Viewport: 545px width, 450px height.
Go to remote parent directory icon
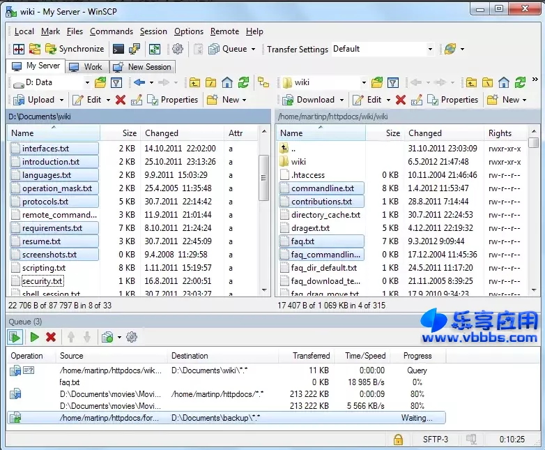(x=471, y=83)
